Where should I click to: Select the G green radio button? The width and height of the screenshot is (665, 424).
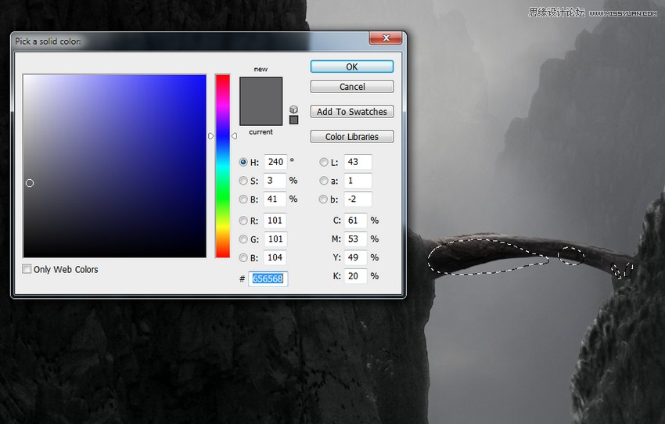(243, 239)
